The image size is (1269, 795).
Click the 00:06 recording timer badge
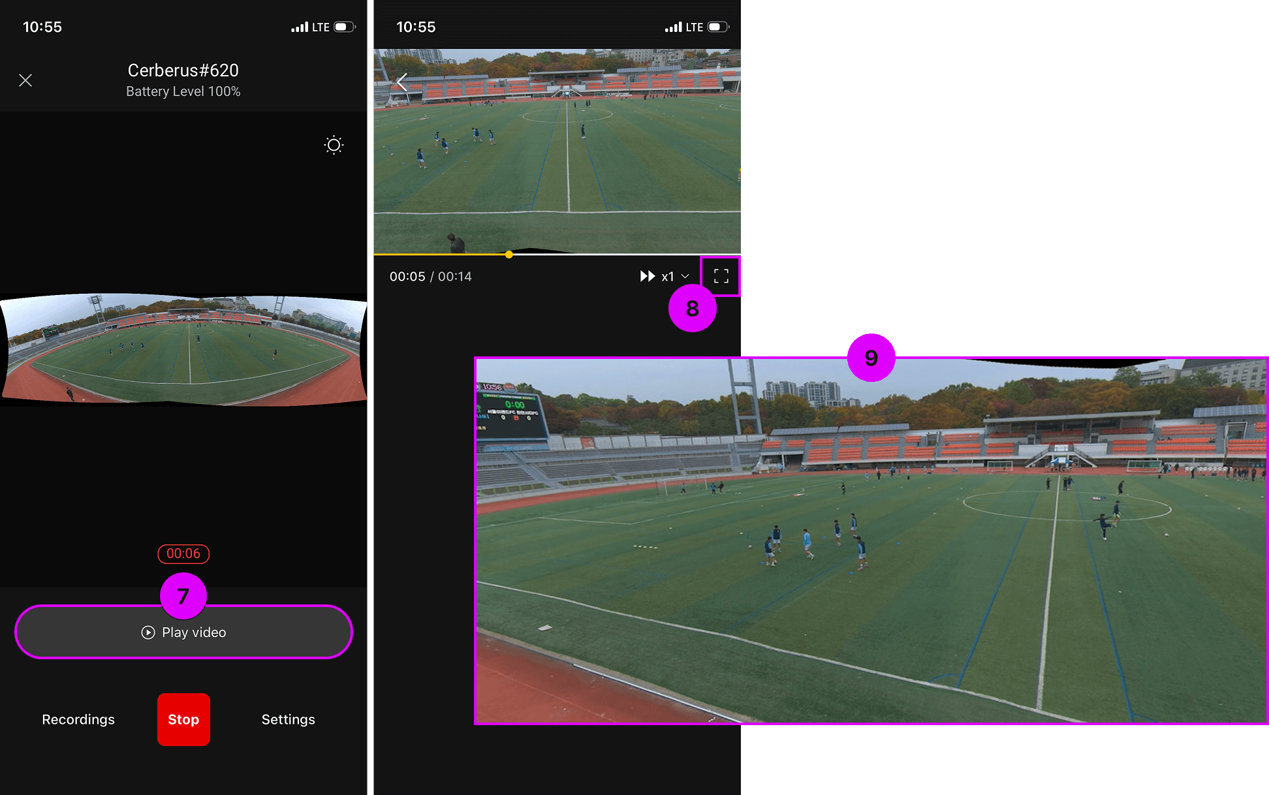[x=183, y=553]
